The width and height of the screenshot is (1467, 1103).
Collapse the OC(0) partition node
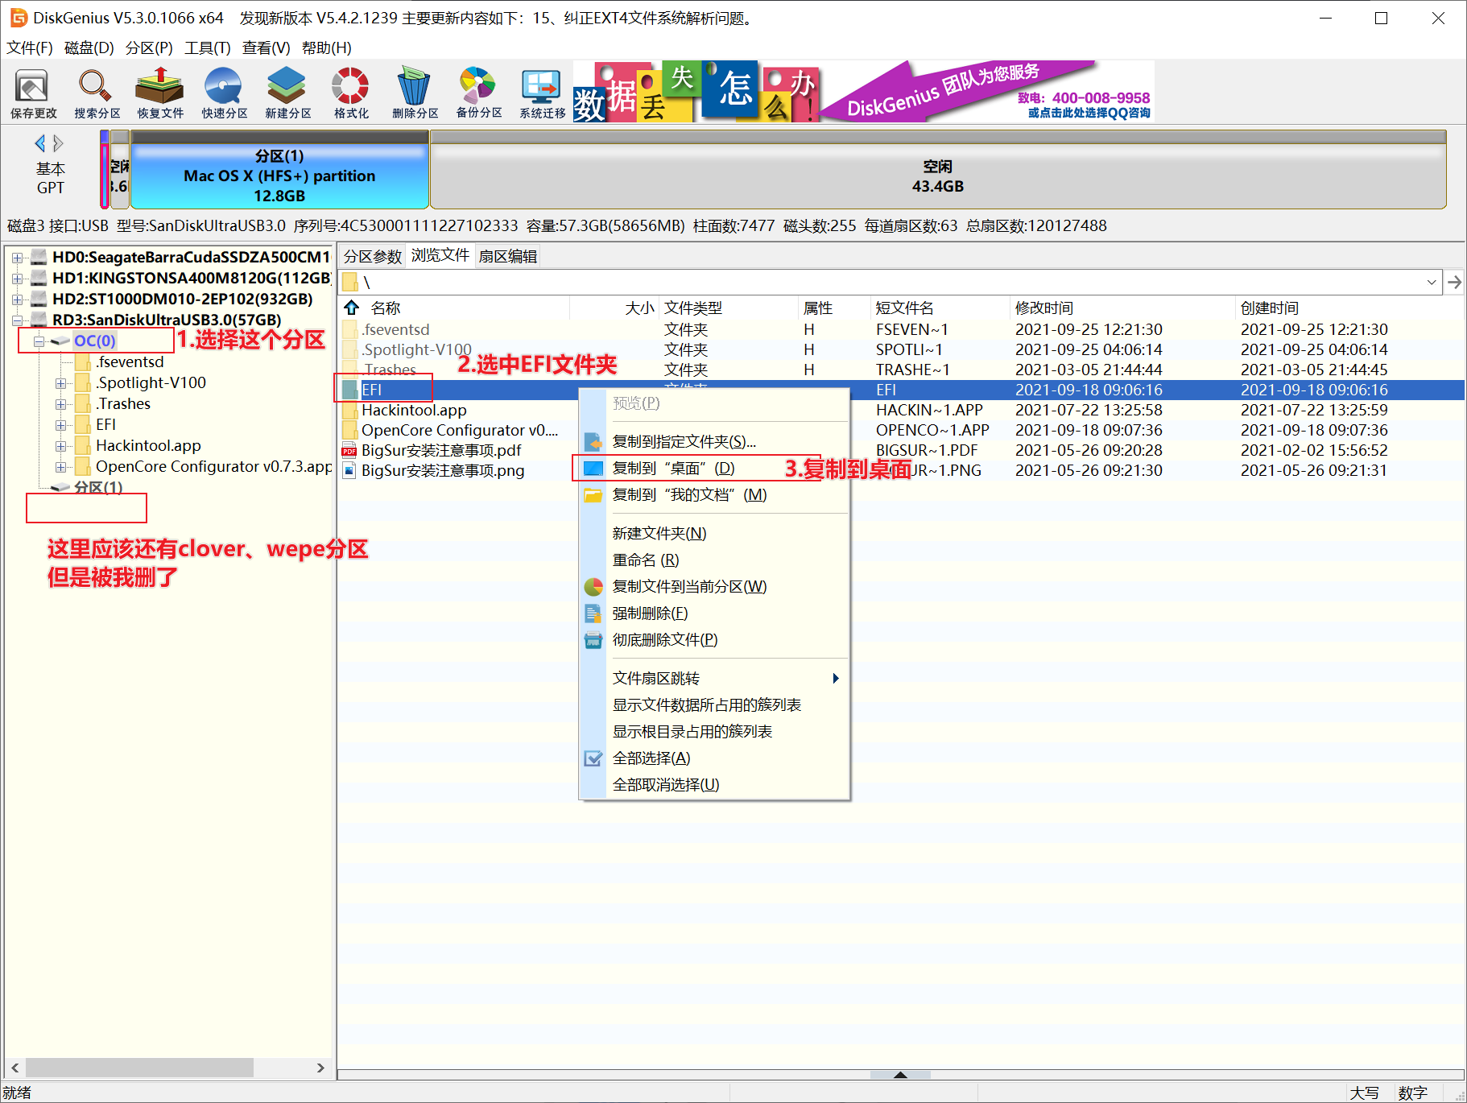click(x=39, y=341)
